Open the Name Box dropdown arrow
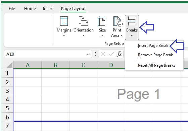 coord(88,54)
